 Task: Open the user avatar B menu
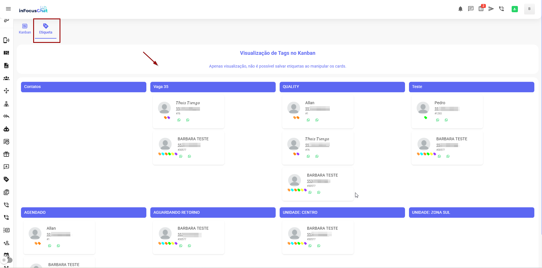pos(529,9)
